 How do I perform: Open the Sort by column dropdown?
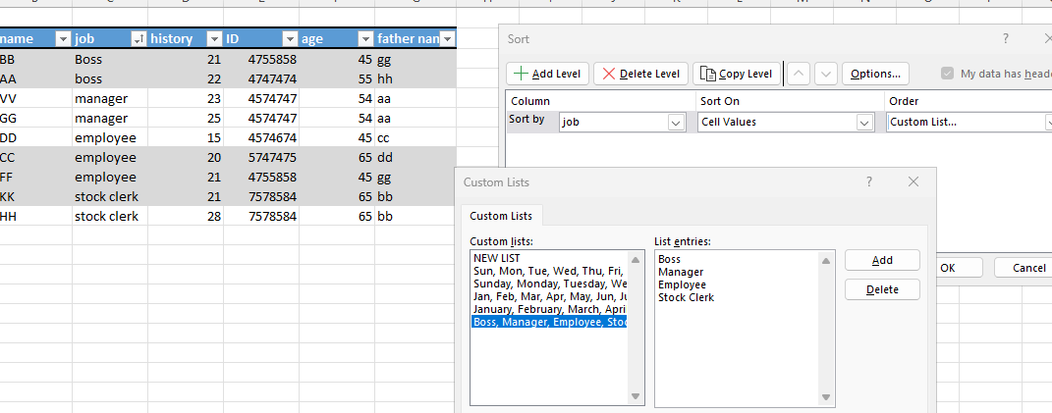[x=676, y=123]
